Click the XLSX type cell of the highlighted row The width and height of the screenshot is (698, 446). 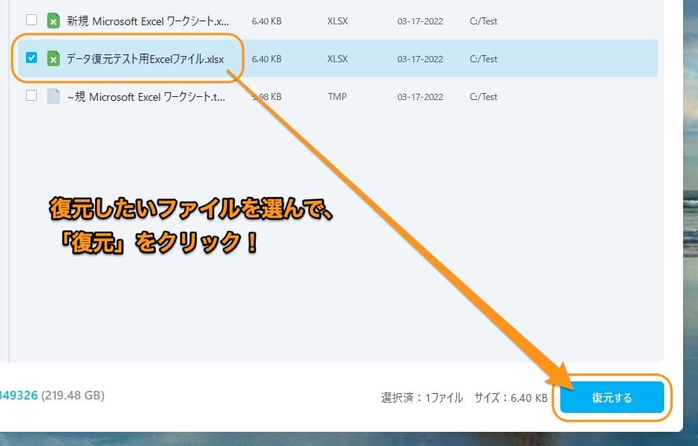[338, 59]
